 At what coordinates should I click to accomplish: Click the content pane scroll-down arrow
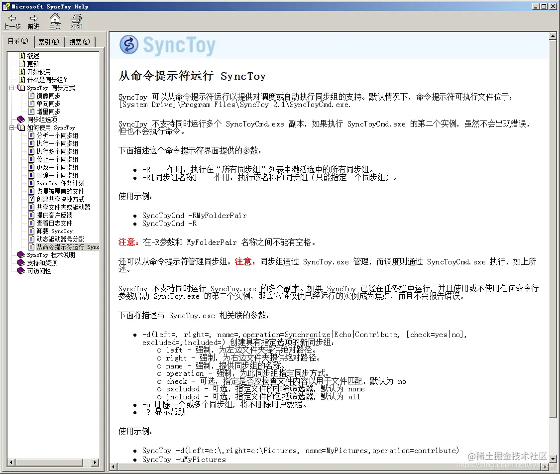coord(553,459)
